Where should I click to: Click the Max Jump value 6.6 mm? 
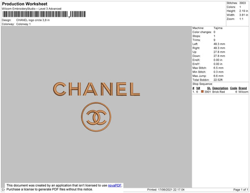coord(219,76)
